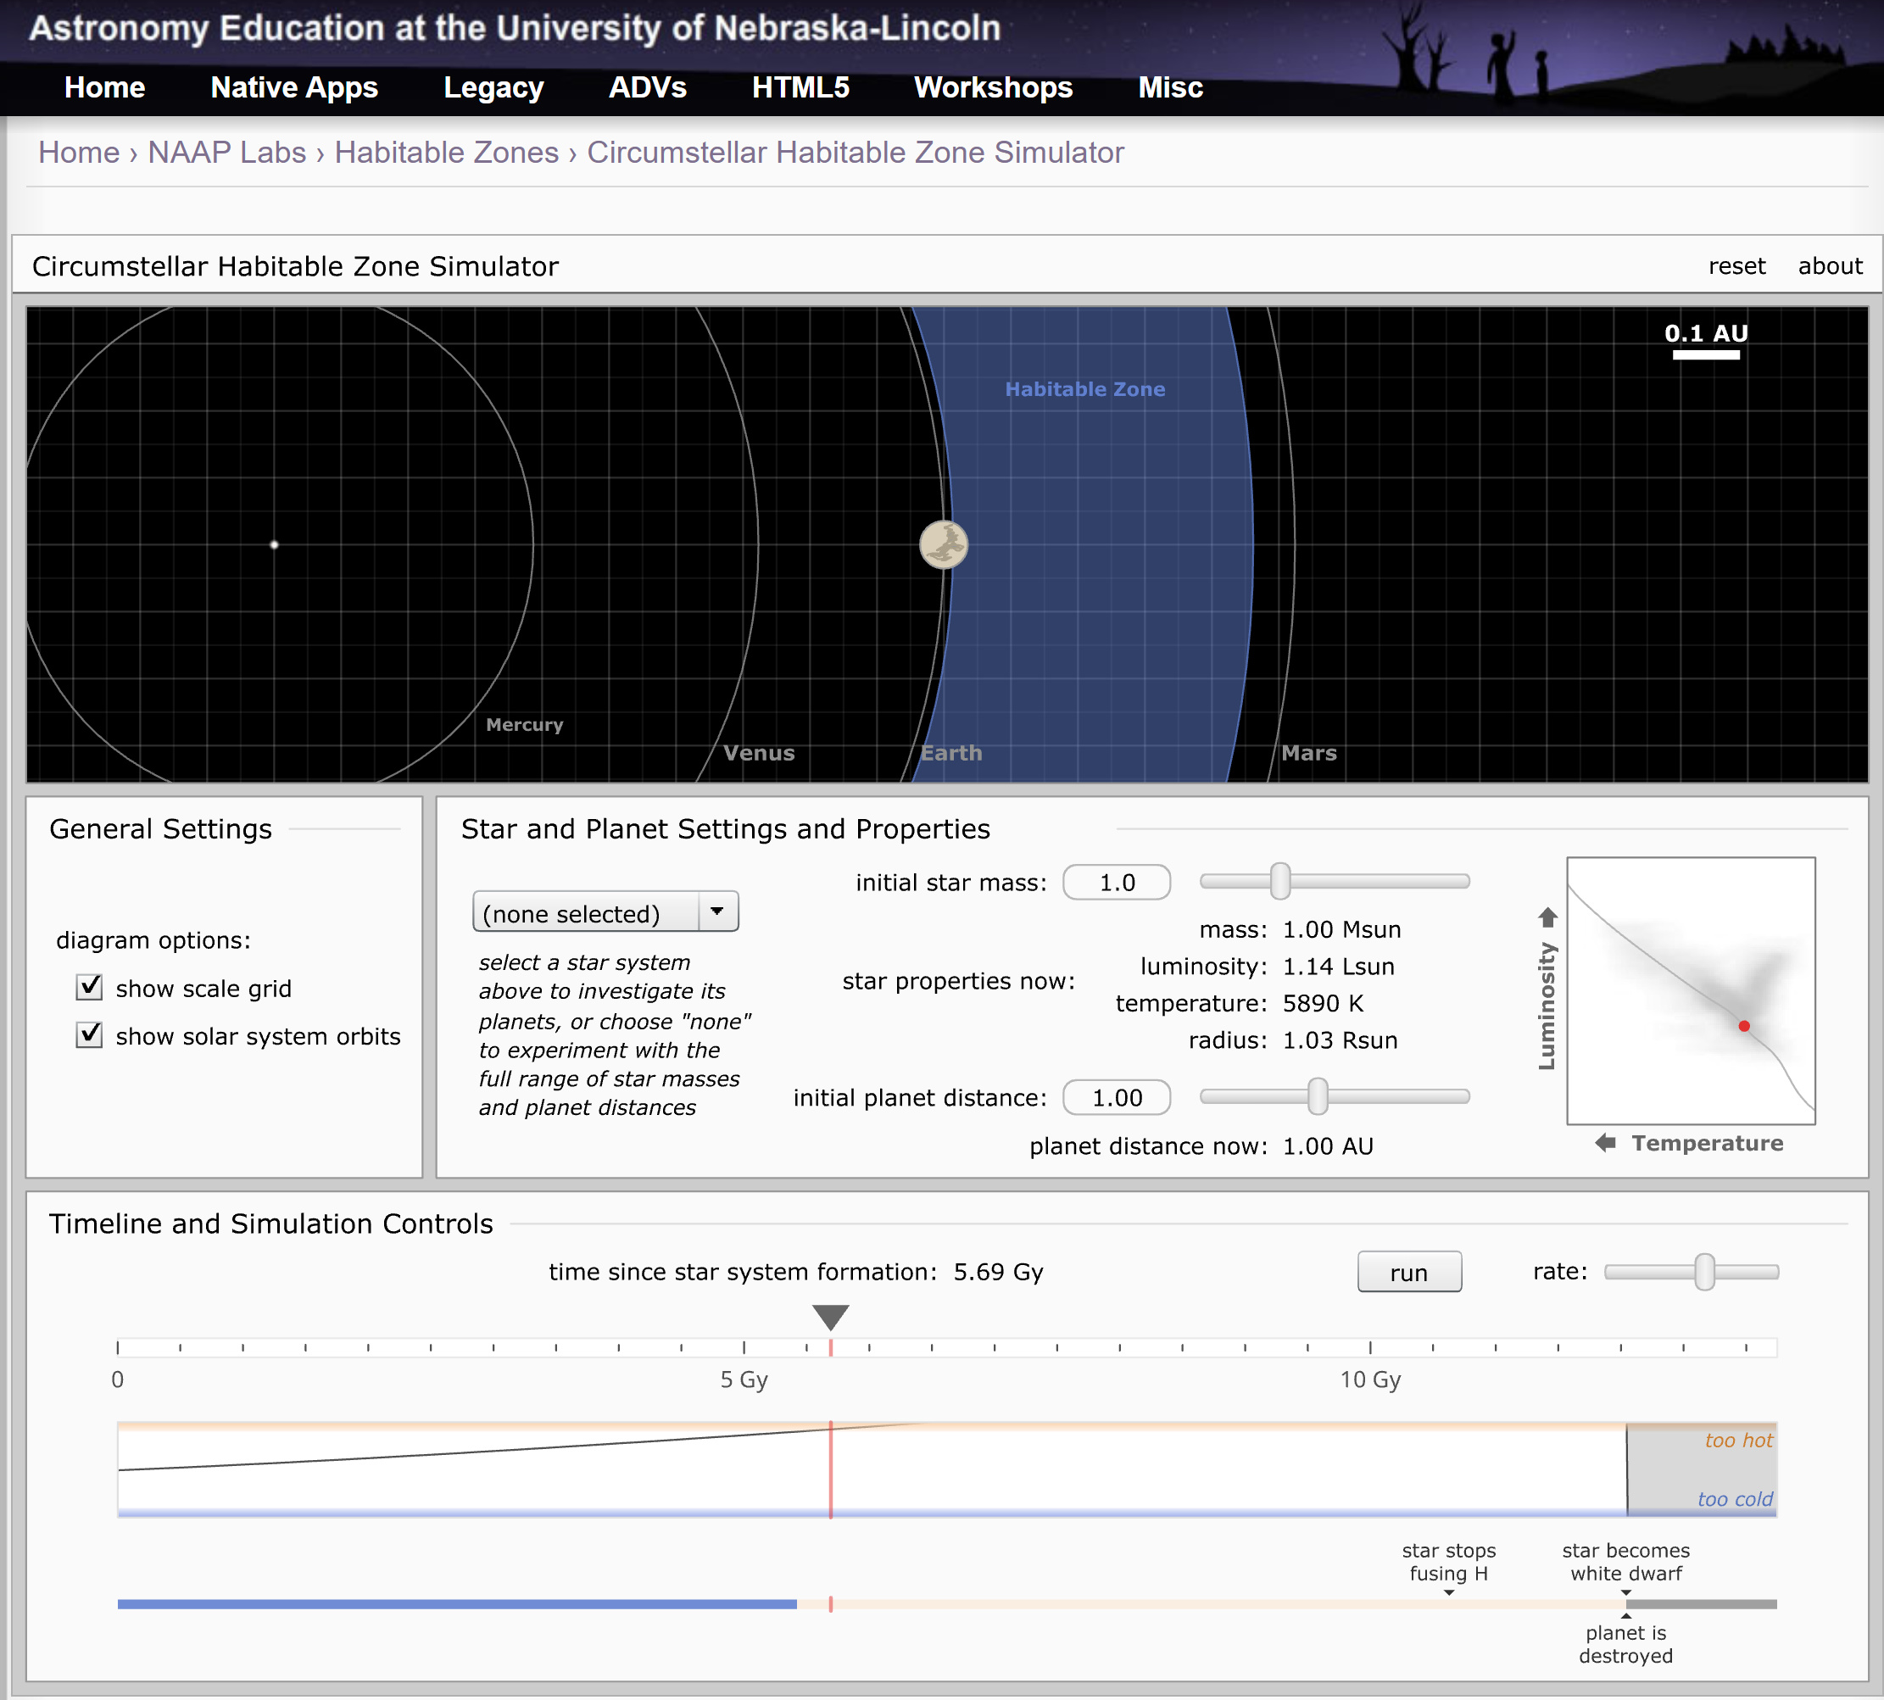
Task: Click the star stops fusing H marker
Action: (x=1449, y=1592)
